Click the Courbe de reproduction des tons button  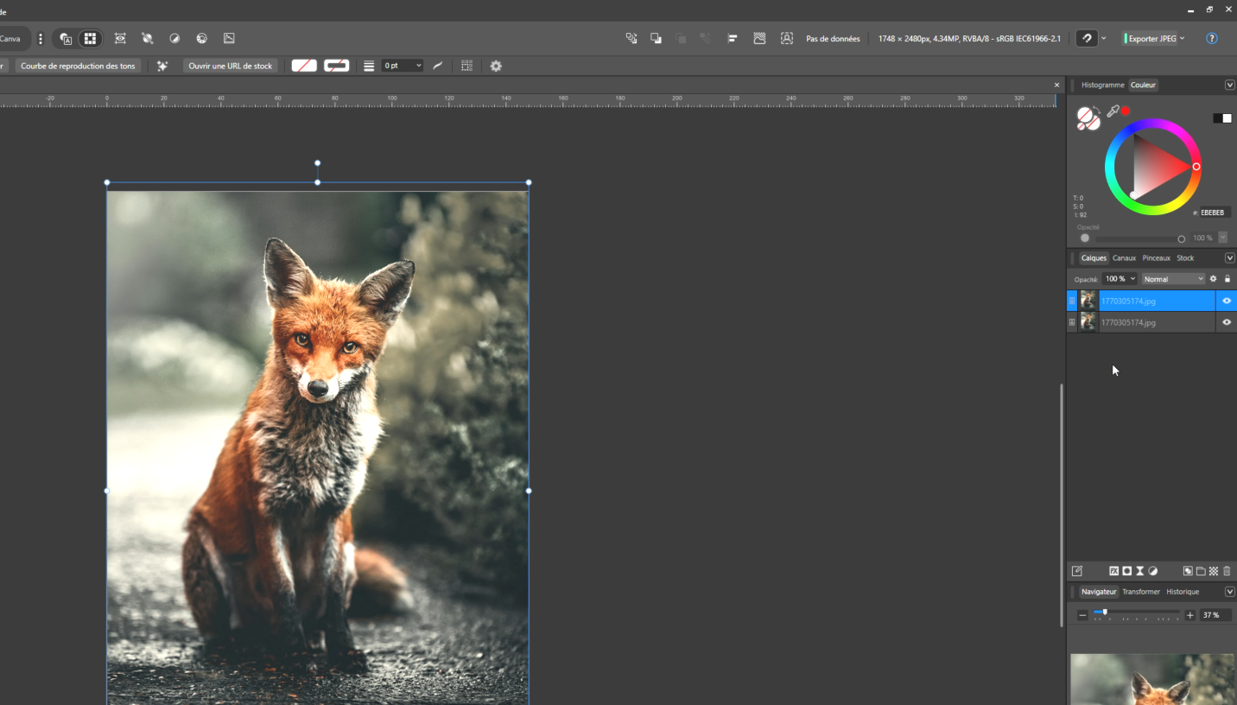point(78,66)
